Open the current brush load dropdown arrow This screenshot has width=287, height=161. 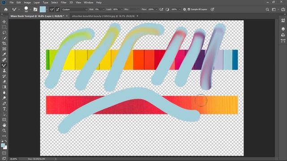(x=47, y=9)
